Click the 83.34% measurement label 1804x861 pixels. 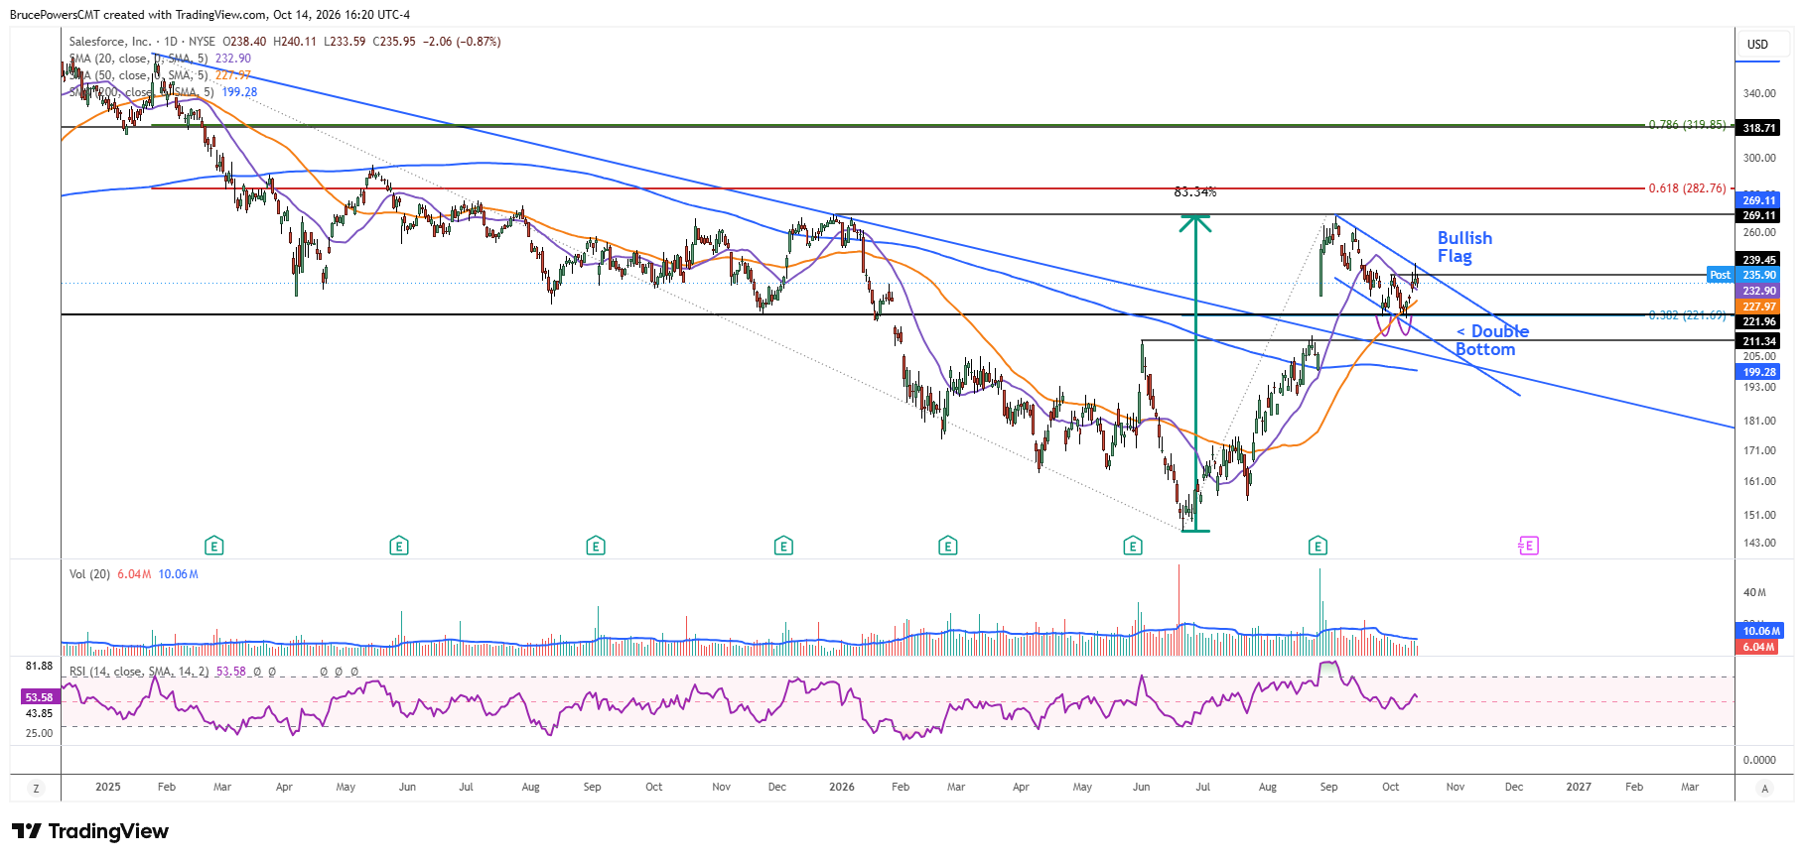pyautogui.click(x=1195, y=191)
